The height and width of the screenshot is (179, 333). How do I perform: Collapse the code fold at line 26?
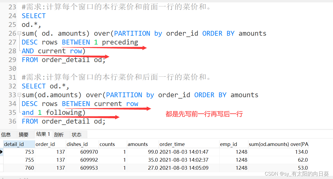[19, 34]
